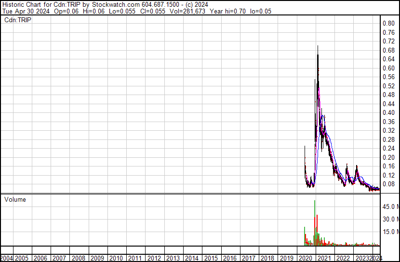Click the 0.40 price axis label
This screenshot has height=262, width=400.
[388, 112]
